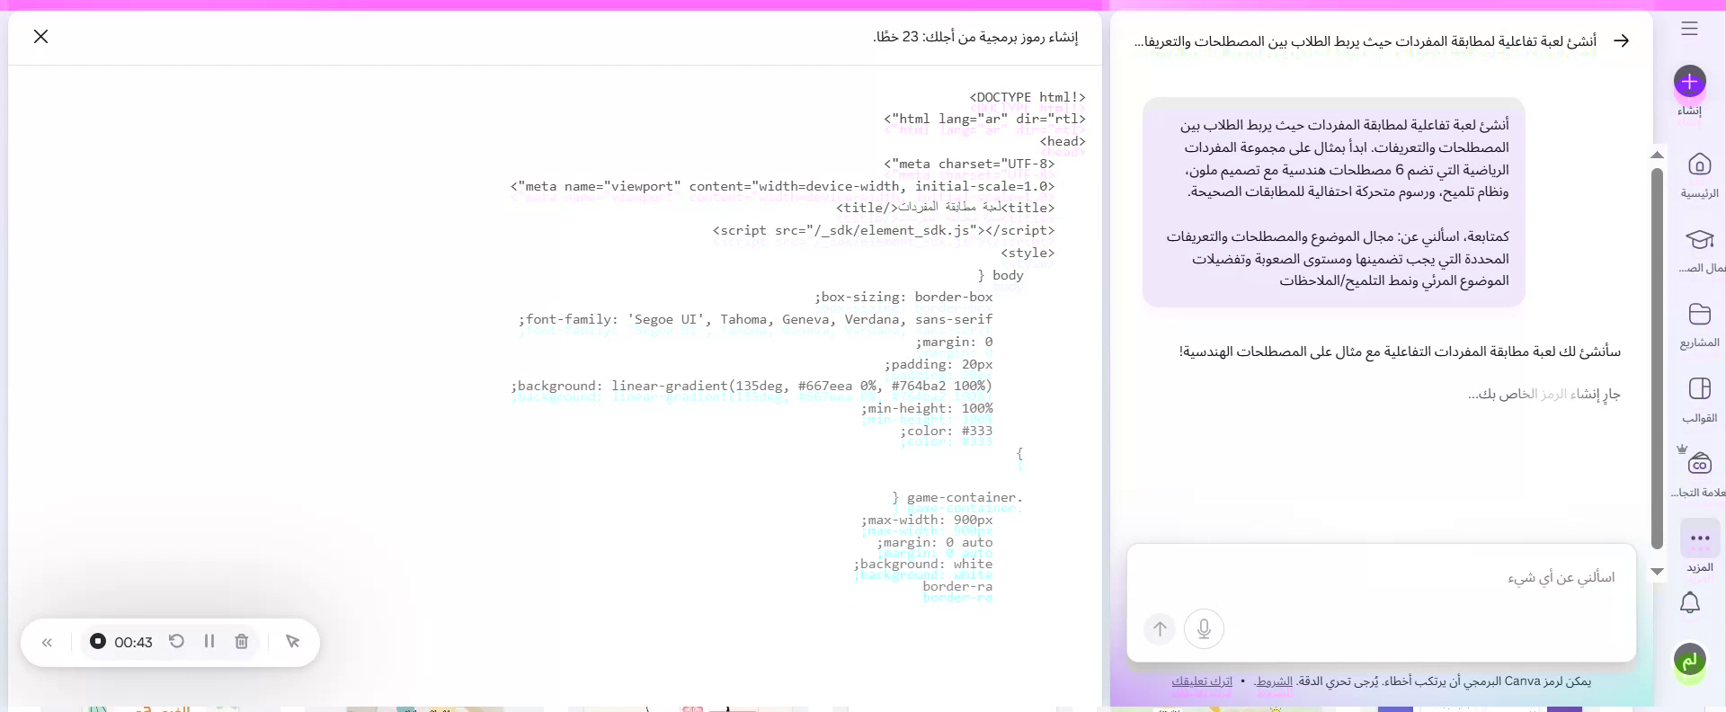
Task: Click the 'جارٍ إنشاء الرمز' status text
Action: 1544,394
